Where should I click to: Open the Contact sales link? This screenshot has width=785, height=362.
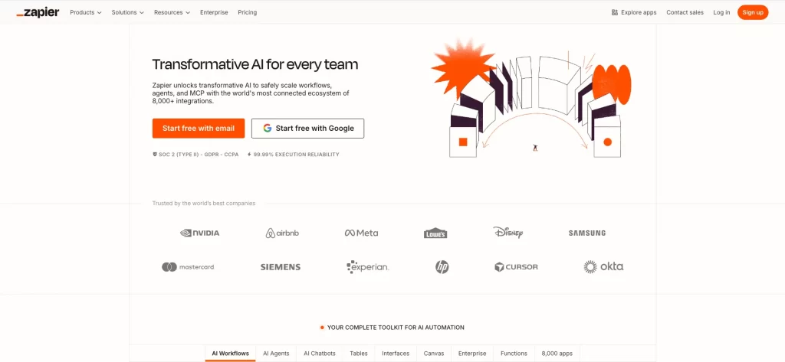tap(685, 12)
